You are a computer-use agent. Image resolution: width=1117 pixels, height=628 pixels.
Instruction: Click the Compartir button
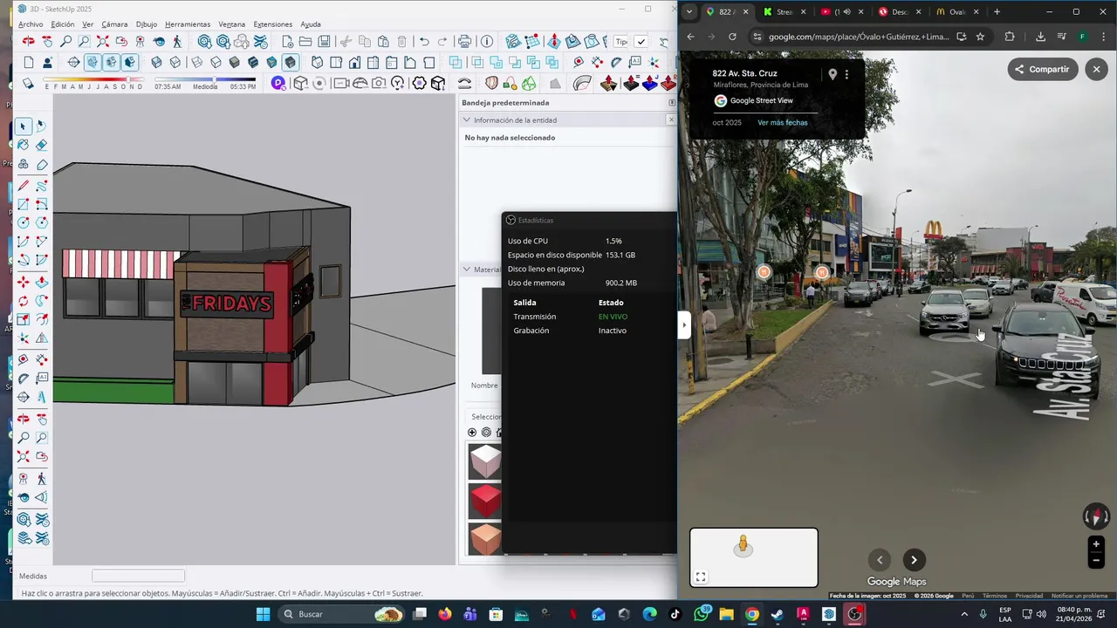pyautogui.click(x=1043, y=69)
